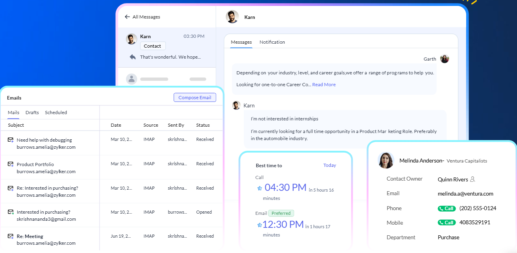
Task: Click Karn's small avatar beside his reply
Action: pyautogui.click(x=236, y=105)
